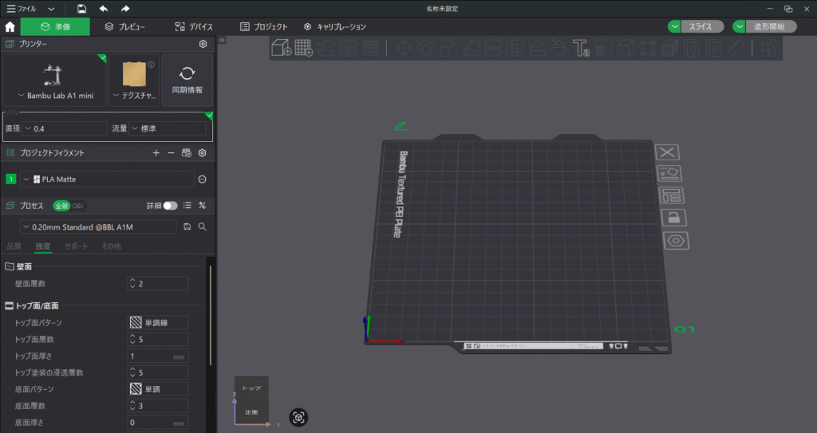Select the Move tool in toolbar
The image size is (817, 433).
[405, 48]
